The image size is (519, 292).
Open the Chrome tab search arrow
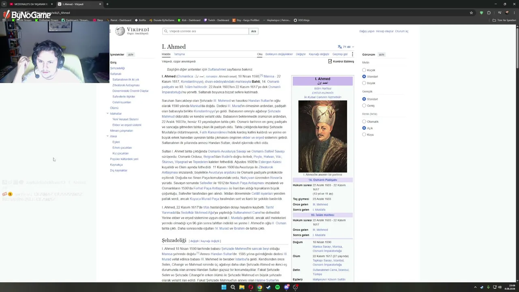click(4, 4)
